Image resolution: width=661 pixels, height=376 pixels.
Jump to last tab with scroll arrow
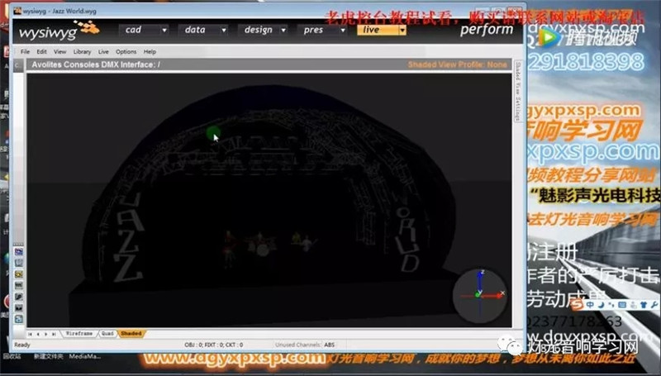coord(54,334)
